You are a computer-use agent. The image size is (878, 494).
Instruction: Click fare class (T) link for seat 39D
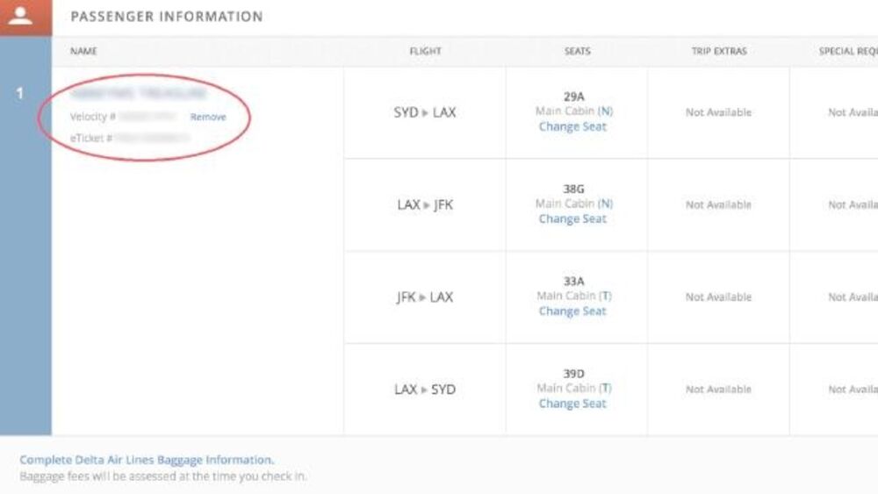pyautogui.click(x=605, y=388)
